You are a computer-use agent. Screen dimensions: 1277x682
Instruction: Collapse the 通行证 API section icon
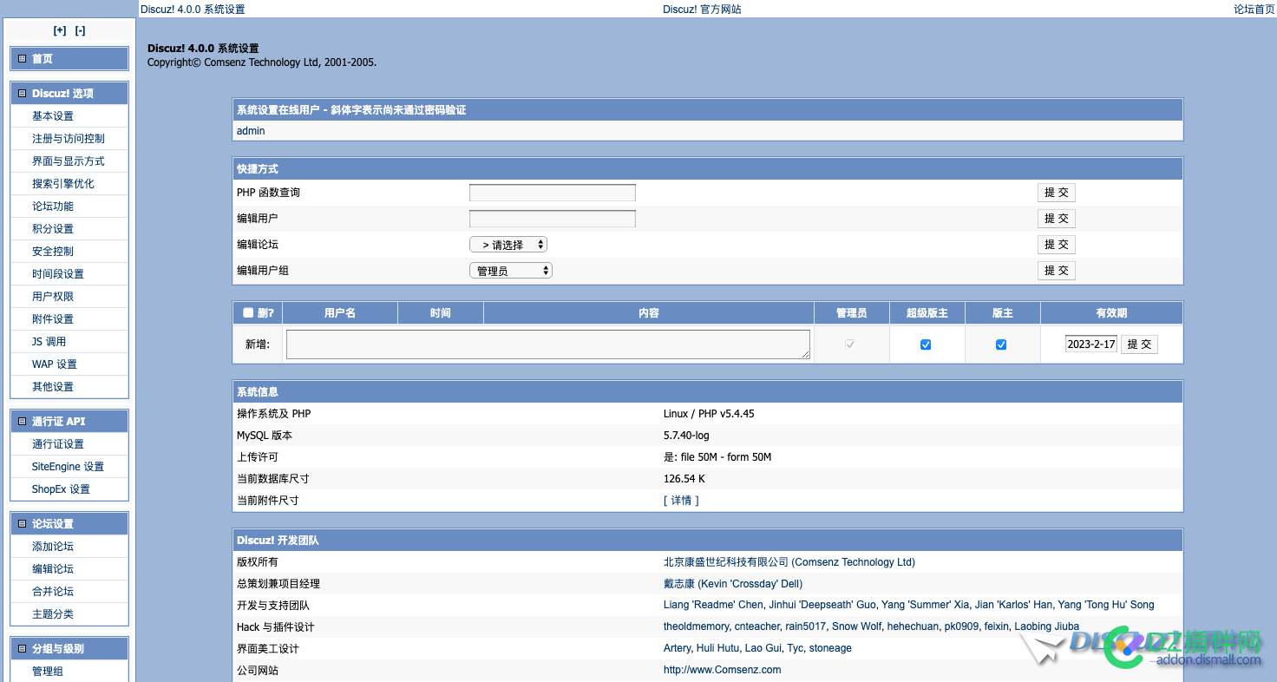pos(23,422)
